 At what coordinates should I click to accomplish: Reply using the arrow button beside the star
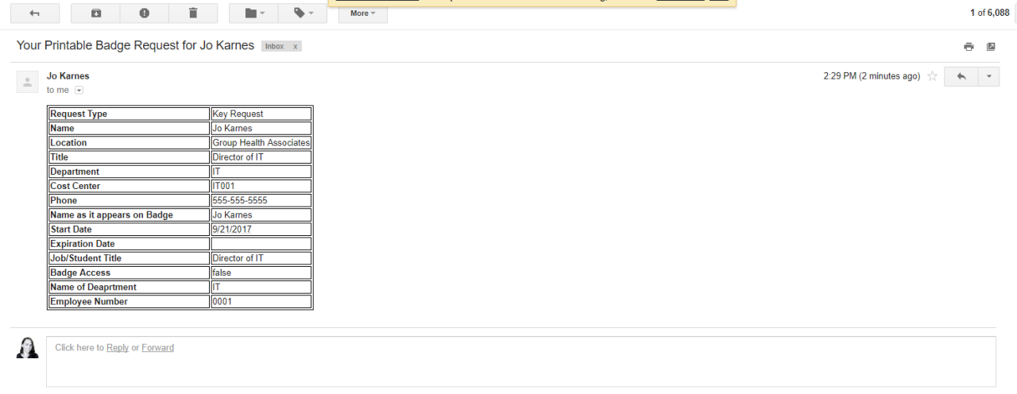(x=961, y=76)
